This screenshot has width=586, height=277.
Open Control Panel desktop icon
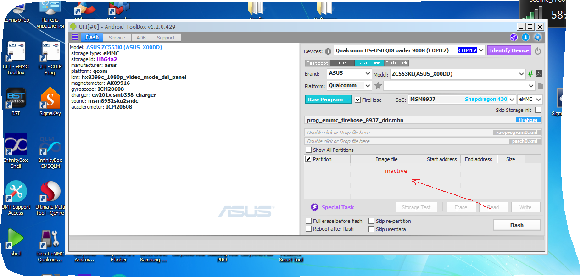[50, 14]
